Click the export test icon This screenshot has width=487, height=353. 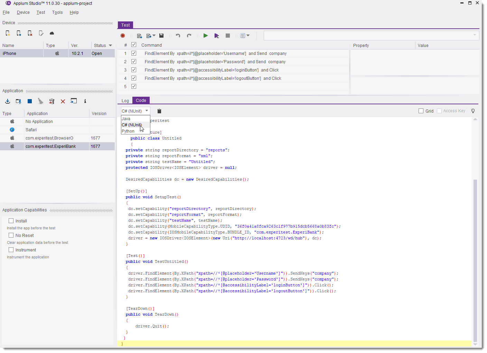pyautogui.click(x=149, y=36)
